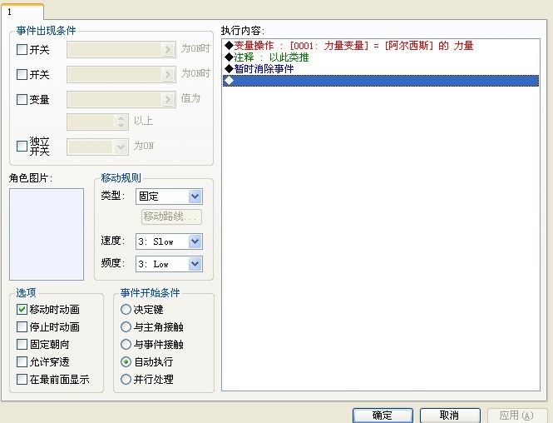Click the 角色图片 preview box

click(47, 234)
